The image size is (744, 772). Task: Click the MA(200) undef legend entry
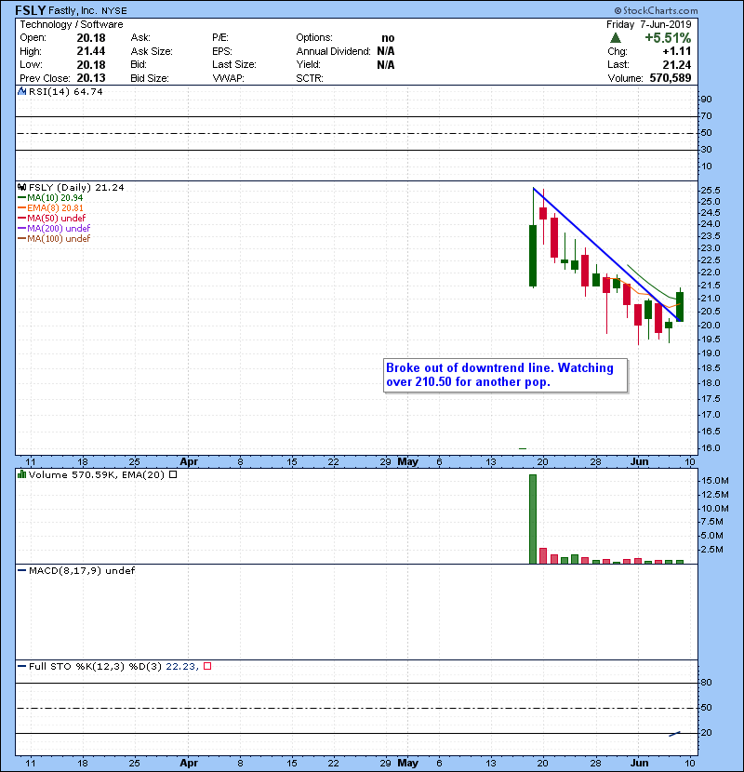click(x=60, y=229)
